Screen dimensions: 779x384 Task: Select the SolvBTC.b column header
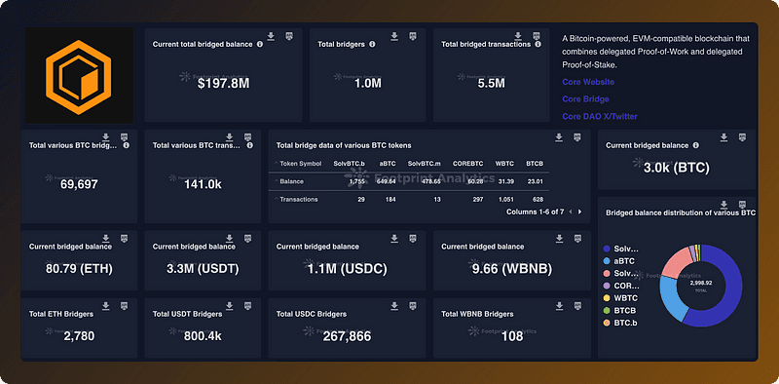(x=350, y=163)
